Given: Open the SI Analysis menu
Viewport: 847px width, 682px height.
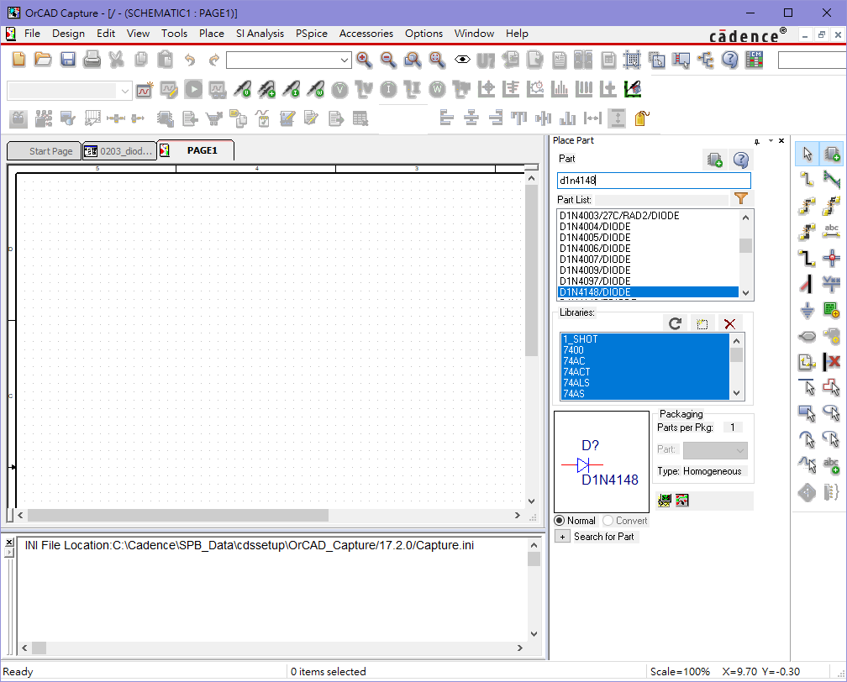Looking at the screenshot, I should (x=260, y=34).
